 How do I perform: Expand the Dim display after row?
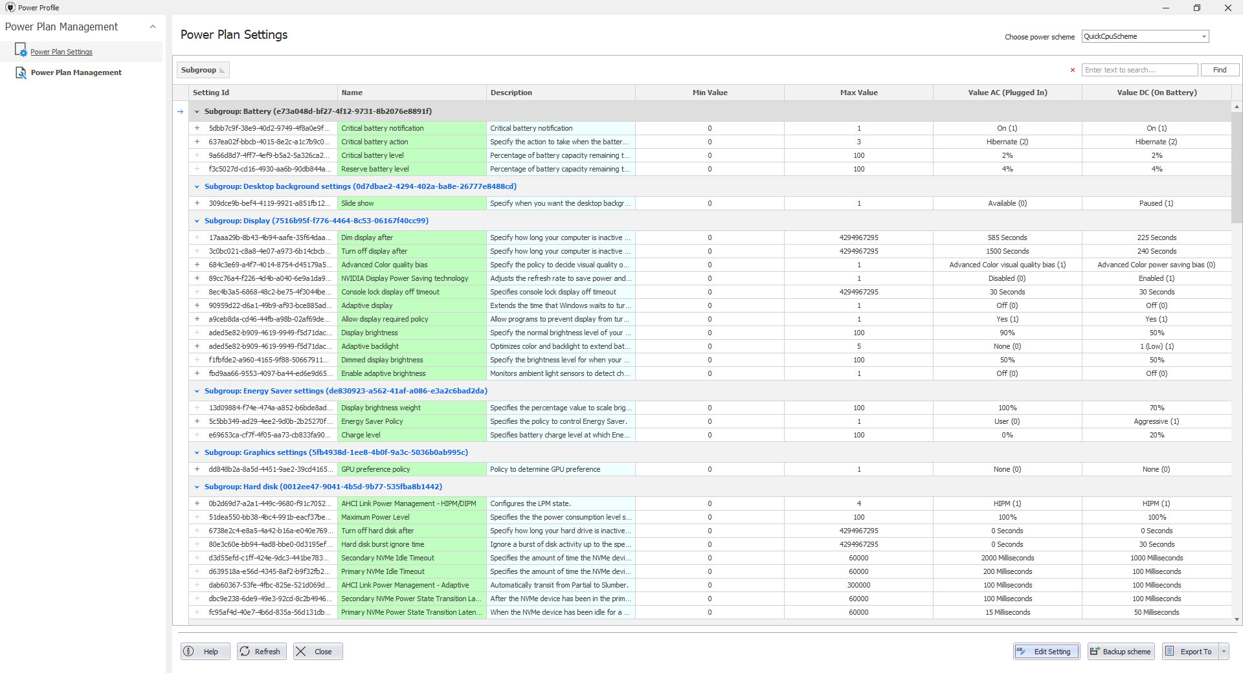[x=197, y=237]
